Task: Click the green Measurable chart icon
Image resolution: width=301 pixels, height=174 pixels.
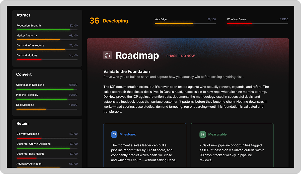Action: click(203, 134)
